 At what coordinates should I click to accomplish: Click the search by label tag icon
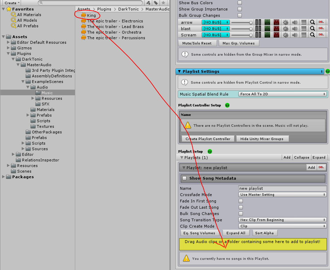(156, 3)
